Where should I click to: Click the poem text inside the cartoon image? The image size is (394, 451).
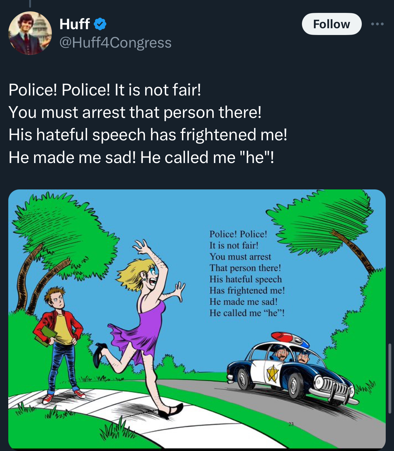pyautogui.click(x=247, y=273)
